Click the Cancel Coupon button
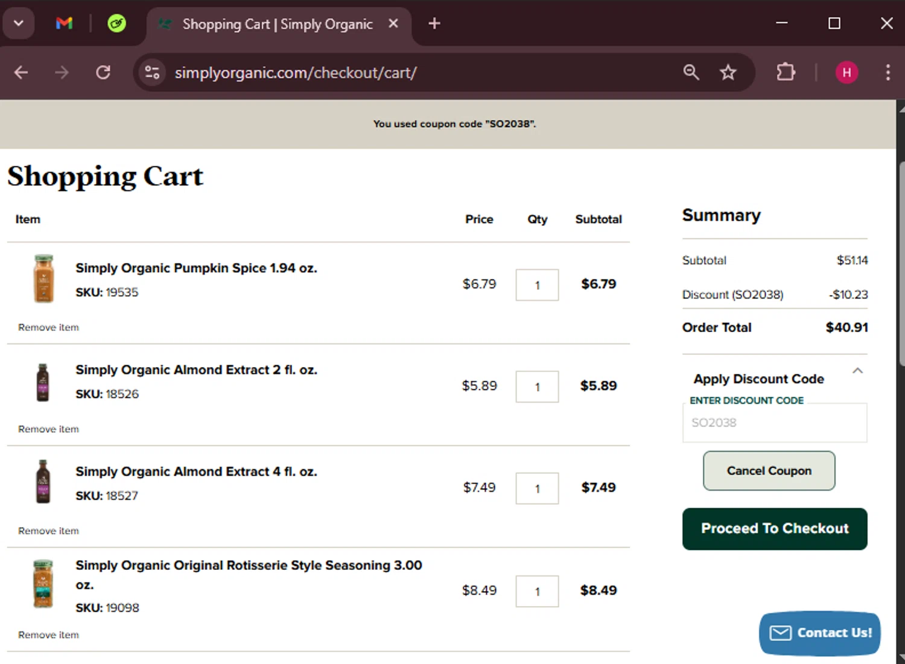 pos(769,471)
